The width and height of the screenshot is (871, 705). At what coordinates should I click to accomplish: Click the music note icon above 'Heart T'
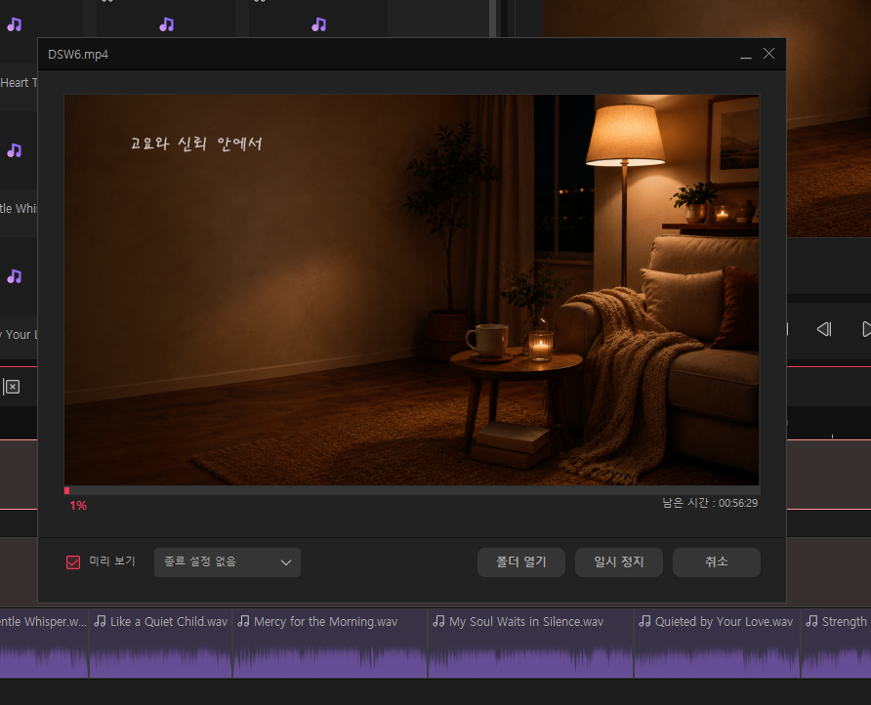tap(15, 24)
